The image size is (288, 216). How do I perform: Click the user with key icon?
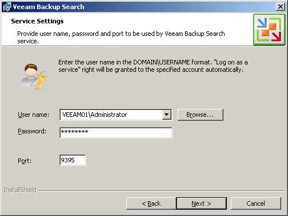[x=34, y=76]
